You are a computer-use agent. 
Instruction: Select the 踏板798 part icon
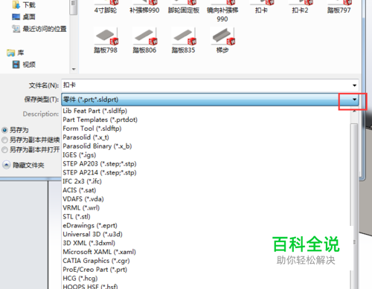click(x=106, y=36)
